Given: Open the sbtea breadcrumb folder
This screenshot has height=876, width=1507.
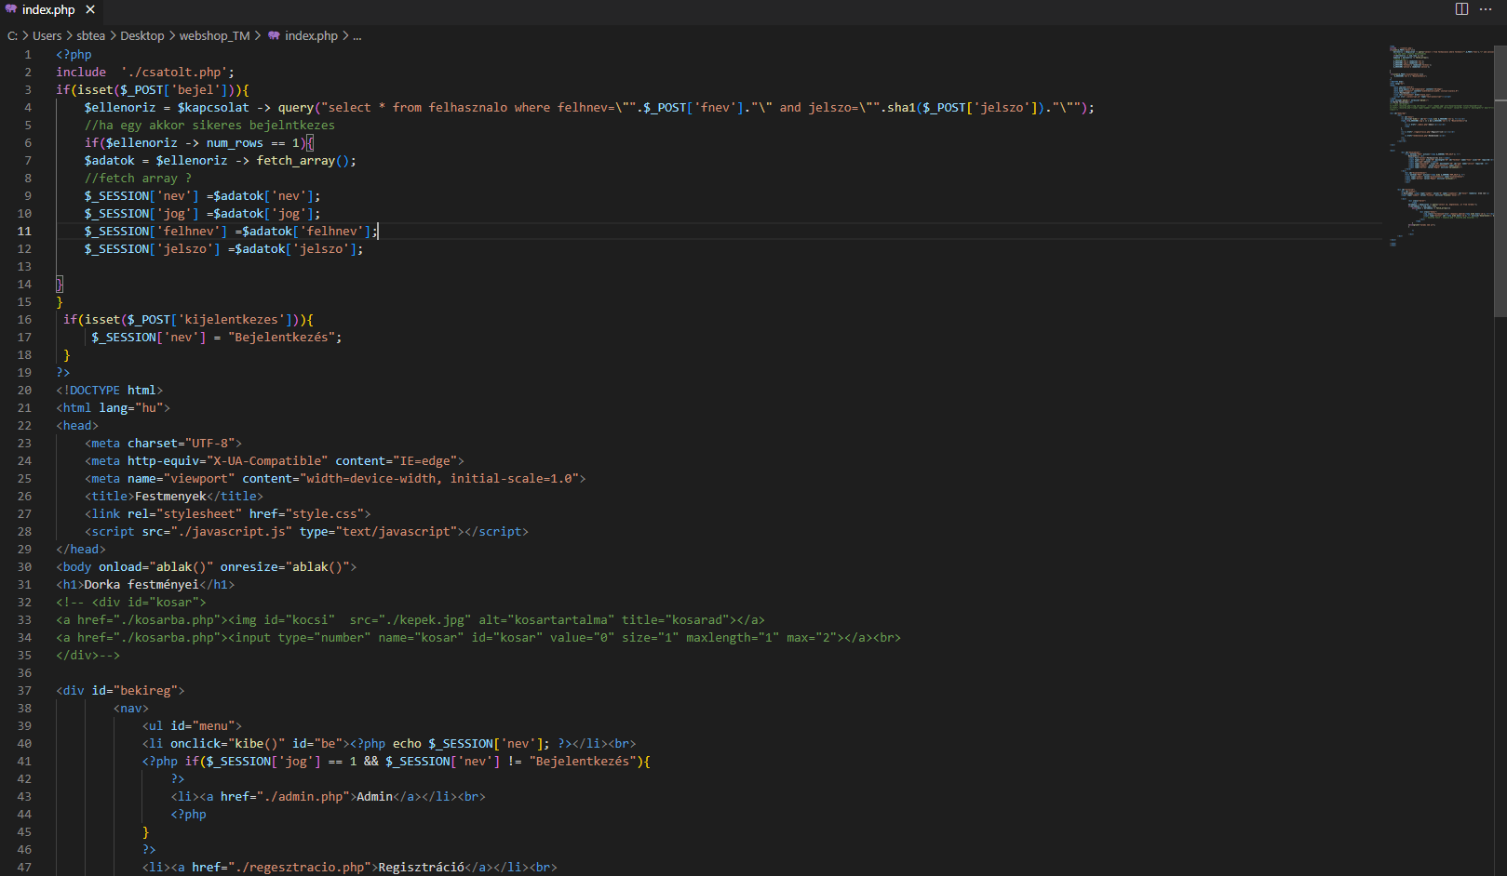Looking at the screenshot, I should pos(91,36).
